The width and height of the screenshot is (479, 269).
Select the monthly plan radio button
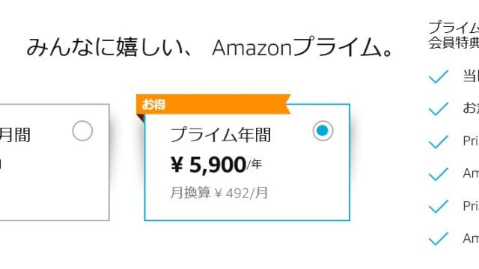tap(82, 131)
